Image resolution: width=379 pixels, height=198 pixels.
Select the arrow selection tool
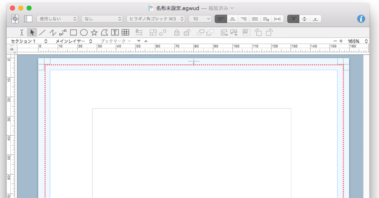(x=32, y=33)
